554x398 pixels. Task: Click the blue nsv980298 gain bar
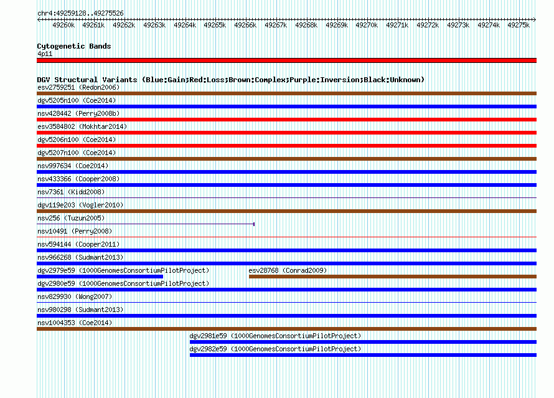(286, 316)
